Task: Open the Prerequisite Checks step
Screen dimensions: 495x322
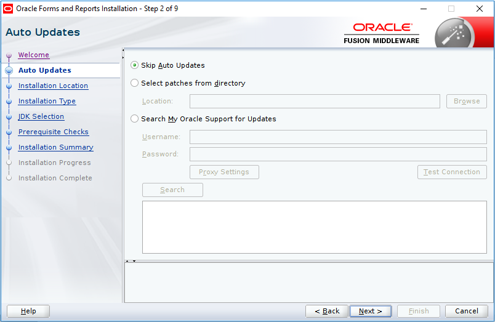Action: (x=54, y=132)
